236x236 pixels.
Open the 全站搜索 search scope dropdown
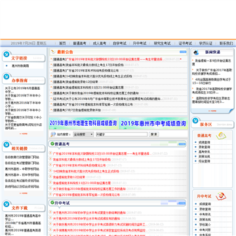click(83, 134)
